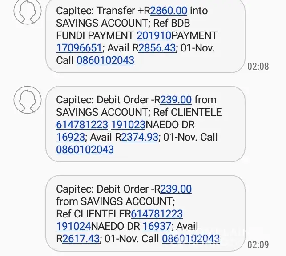Tap the 2617.43 balance link

(x=81, y=239)
